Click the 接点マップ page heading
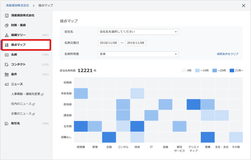The height and width of the screenshot is (160, 251). (x=69, y=21)
